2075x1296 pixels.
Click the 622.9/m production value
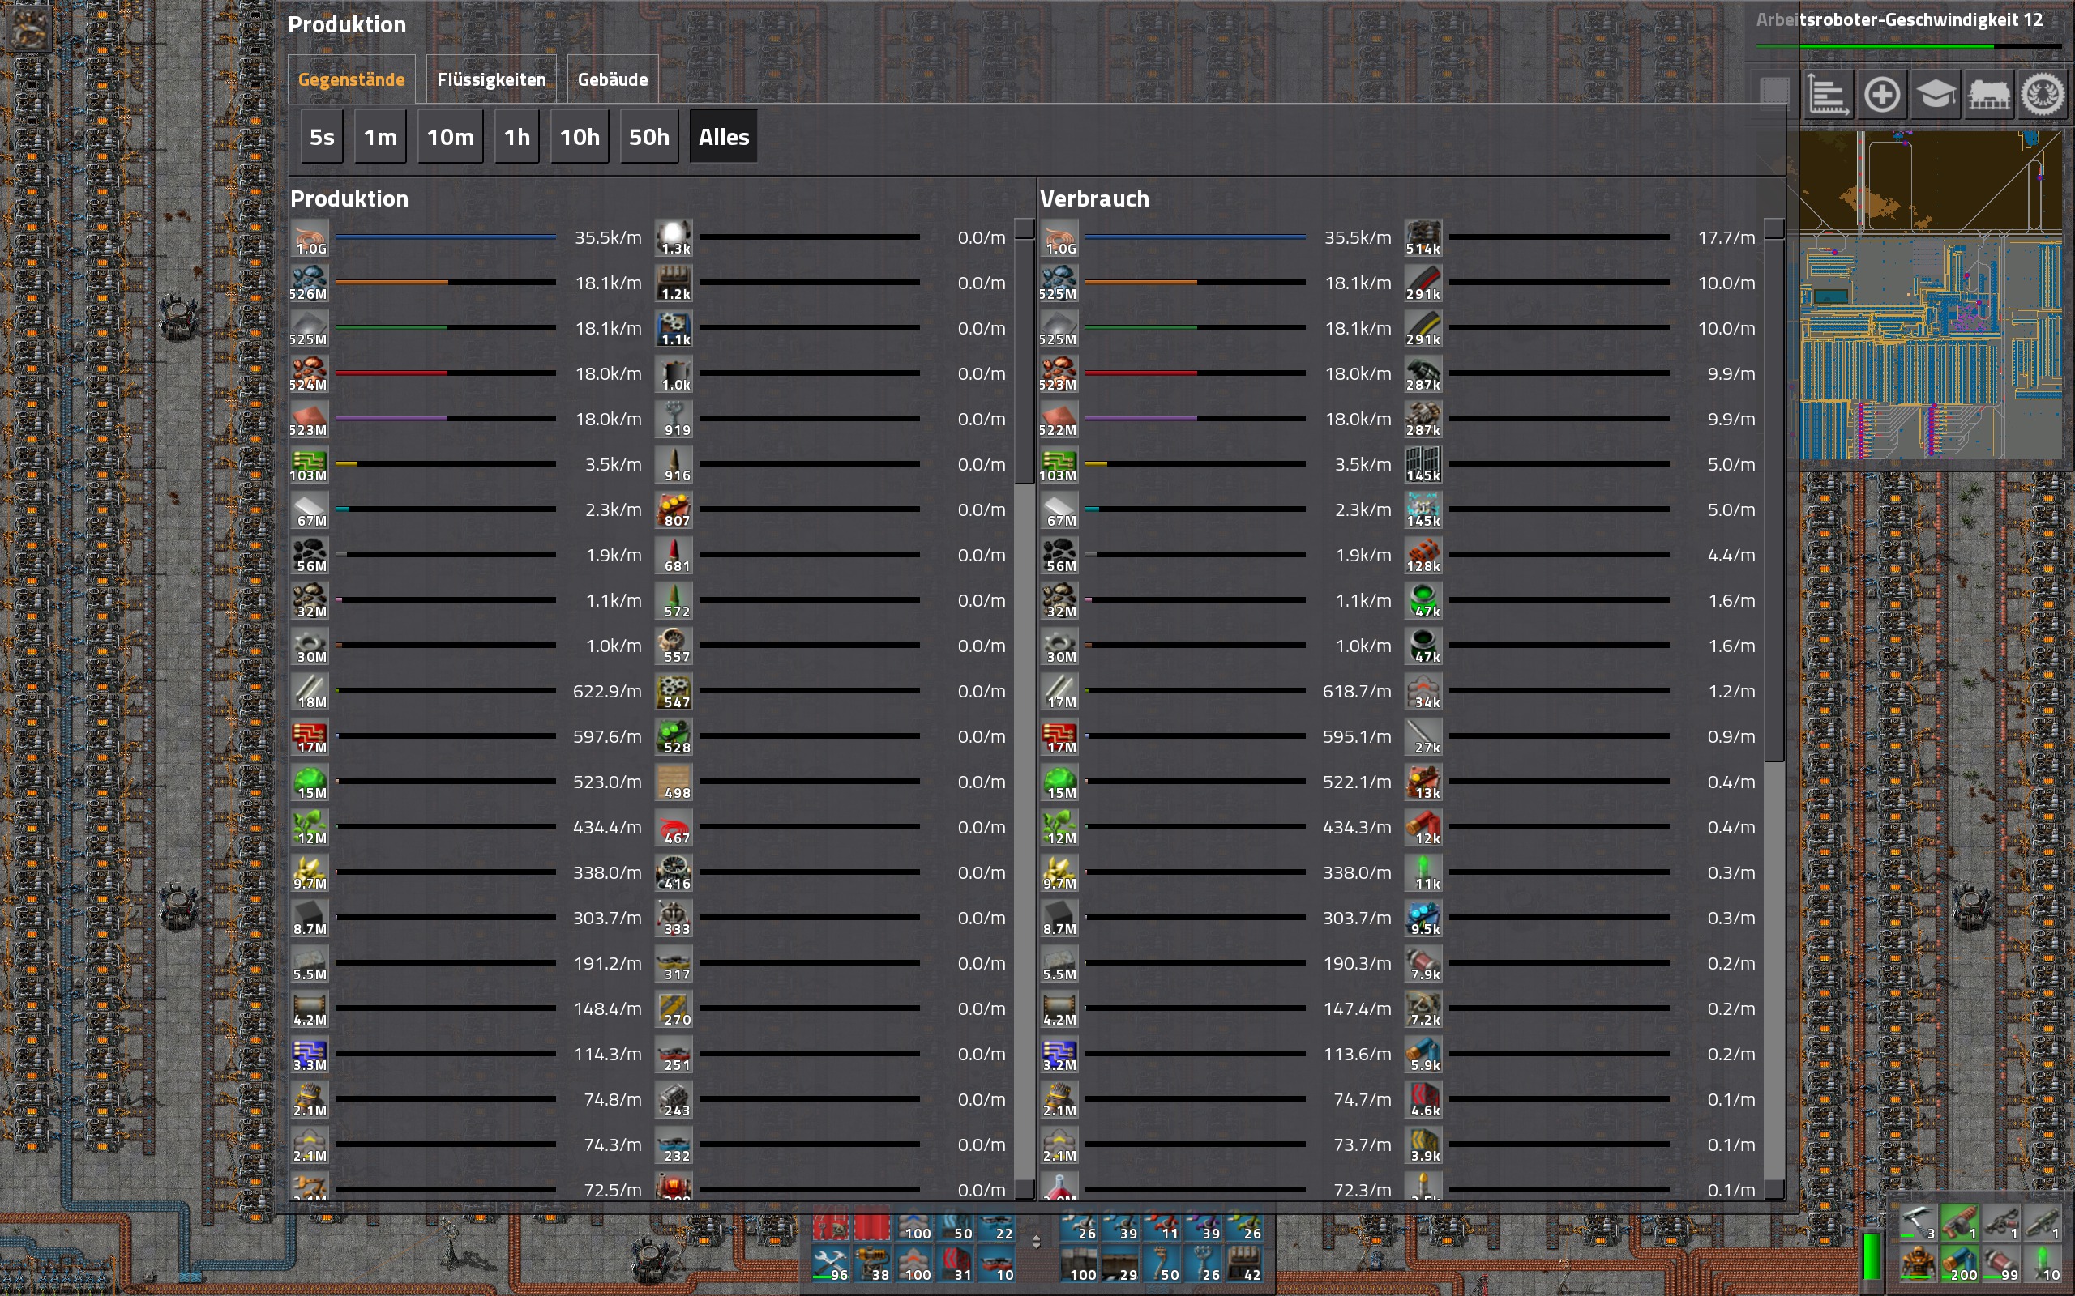[x=607, y=691]
